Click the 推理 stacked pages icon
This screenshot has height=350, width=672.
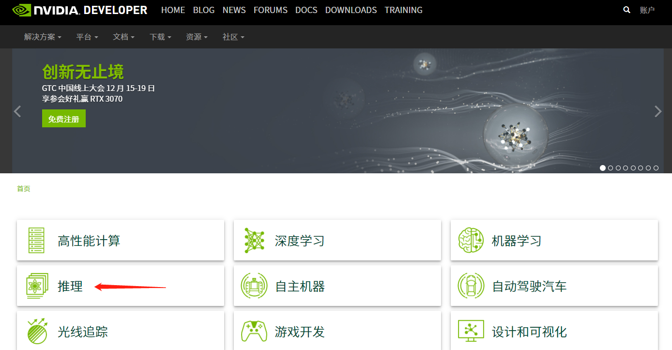[x=37, y=286]
